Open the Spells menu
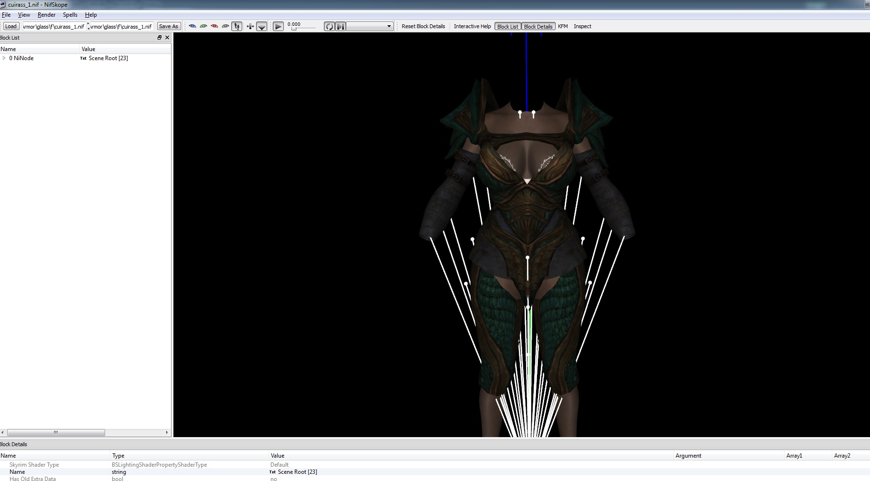The width and height of the screenshot is (870, 481). click(x=70, y=15)
